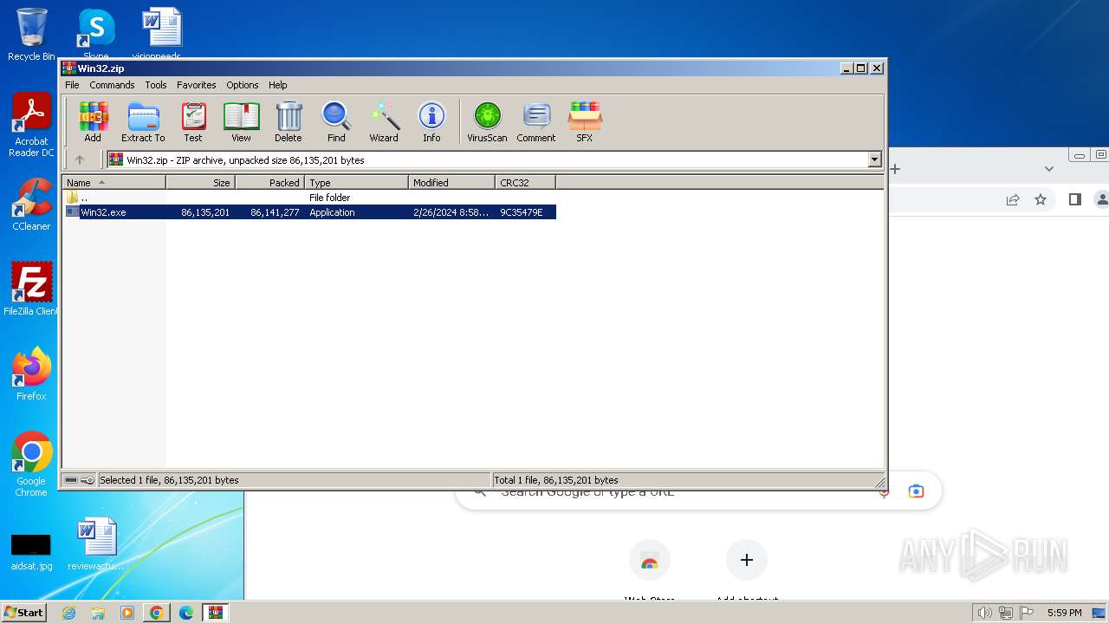Image resolution: width=1109 pixels, height=624 pixels.
Task: Sort by Modified column header
Action: click(x=451, y=183)
